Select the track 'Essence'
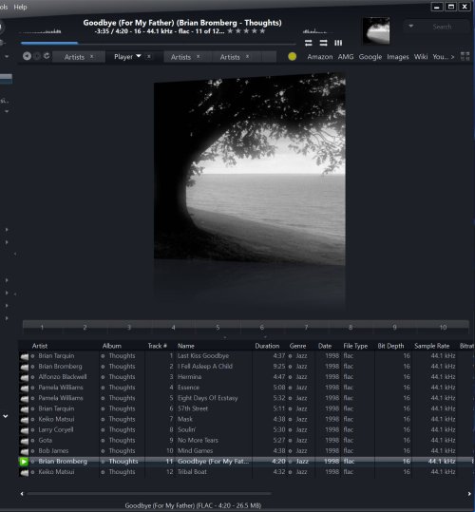This screenshot has width=475, height=512. (x=188, y=388)
